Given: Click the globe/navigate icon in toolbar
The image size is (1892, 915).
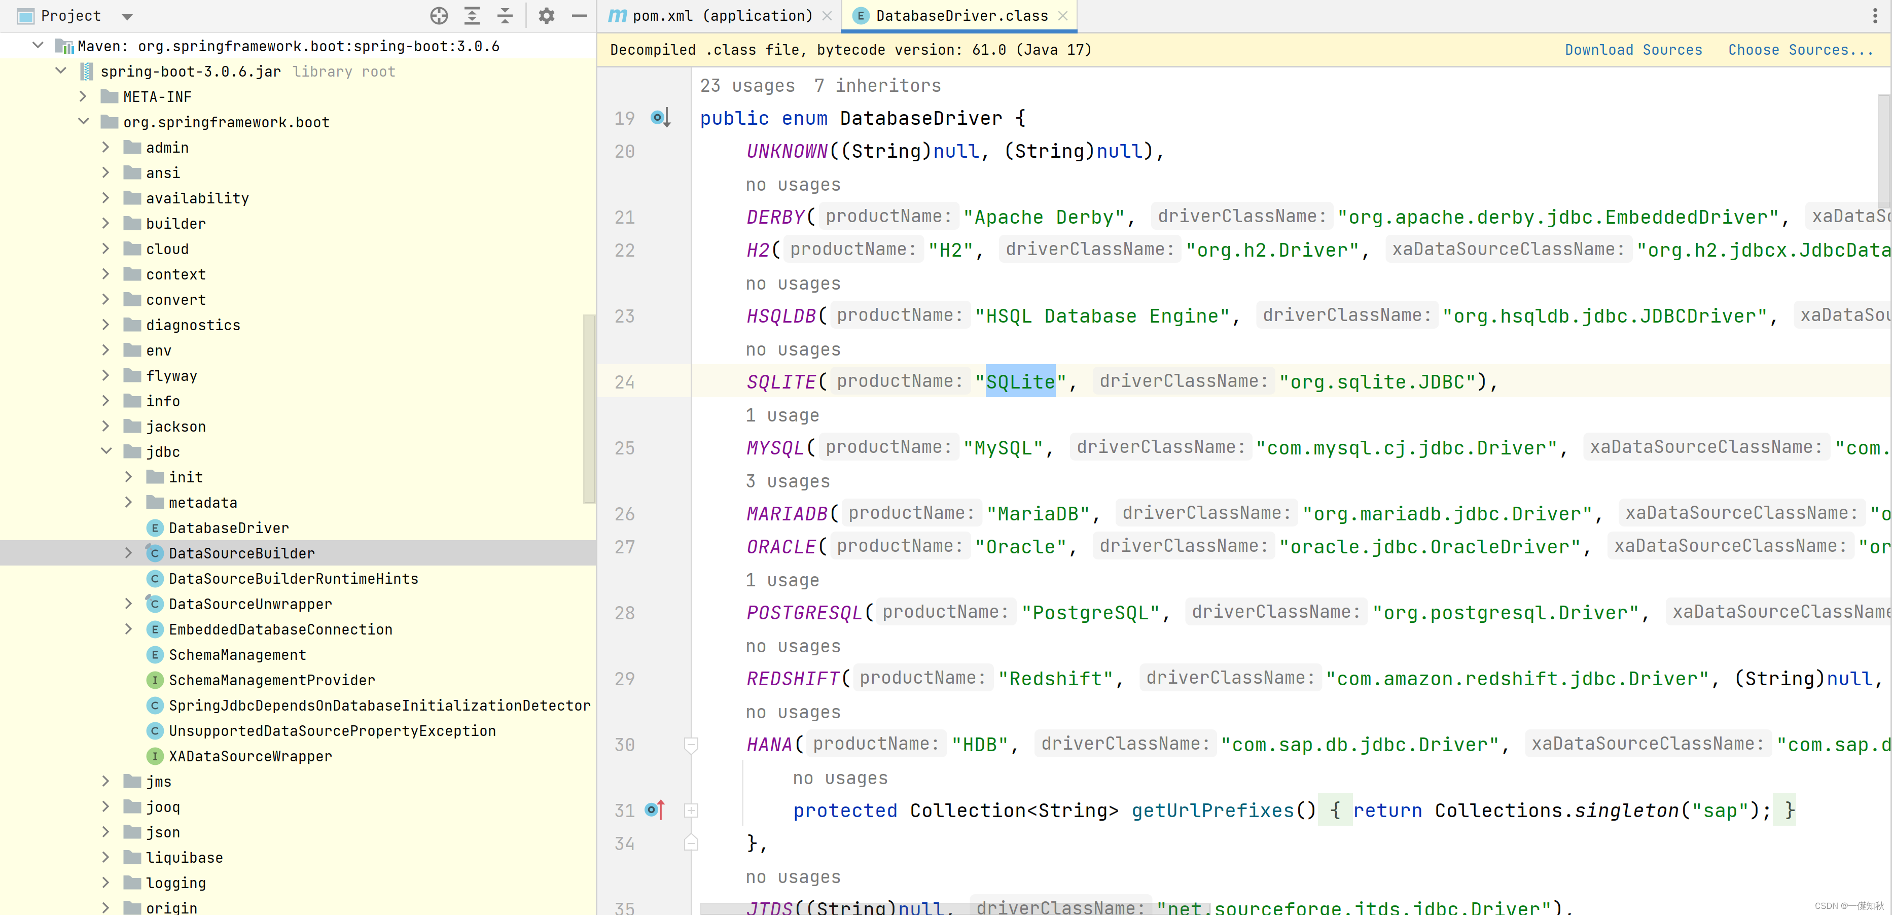Looking at the screenshot, I should [x=438, y=16].
